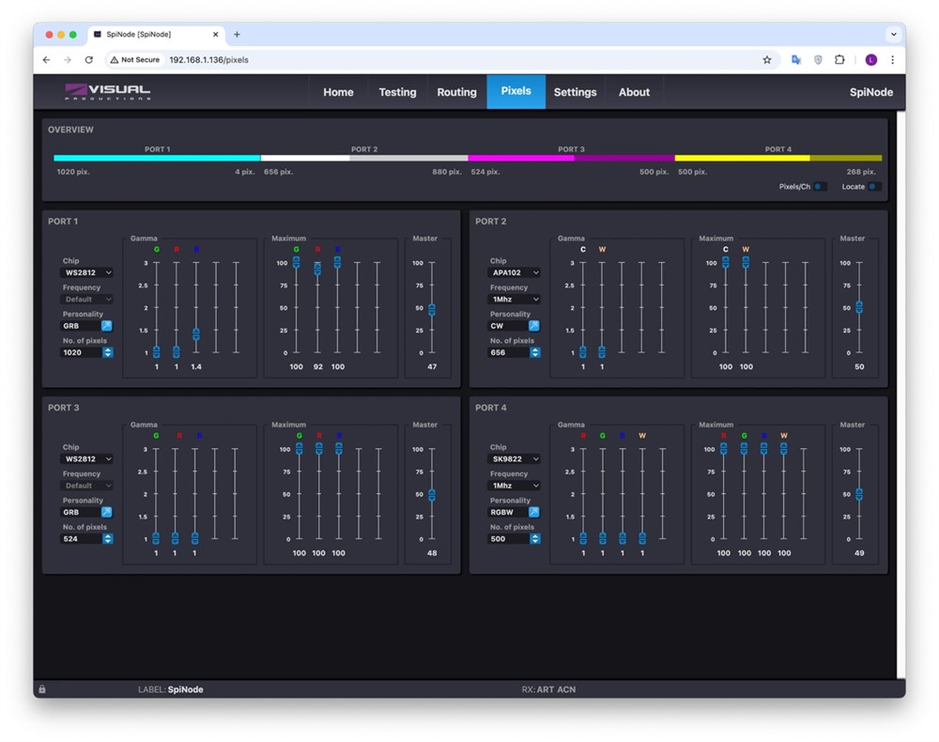
Task: Click Port 2 personality edit icon
Action: click(533, 326)
